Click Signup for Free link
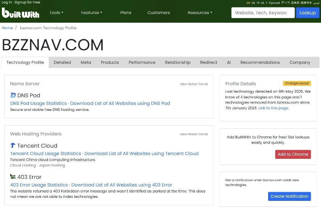This screenshot has width=321, height=208. click(27, 2)
